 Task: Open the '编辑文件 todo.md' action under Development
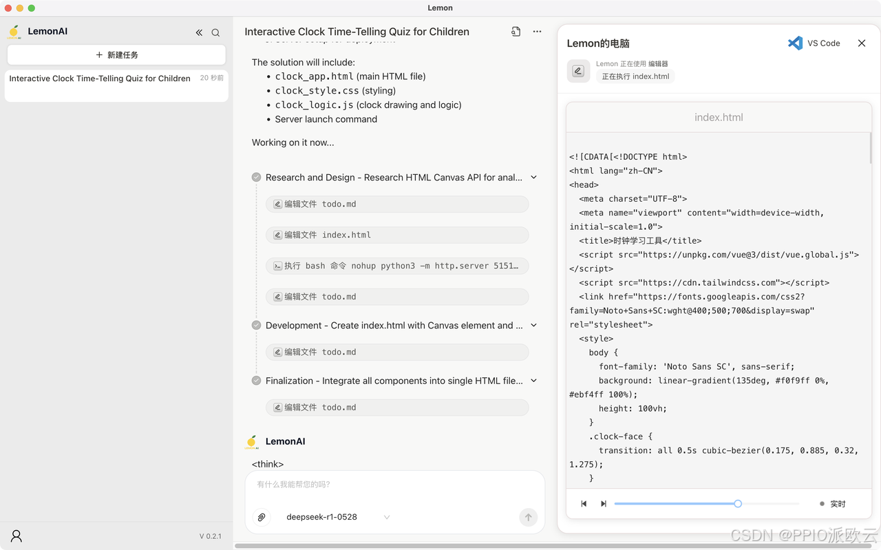(x=397, y=352)
